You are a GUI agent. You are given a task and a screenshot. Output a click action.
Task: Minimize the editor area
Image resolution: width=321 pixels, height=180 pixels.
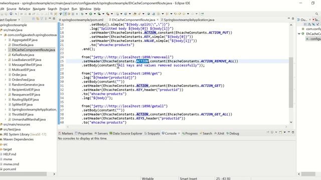[x=289, y=18]
